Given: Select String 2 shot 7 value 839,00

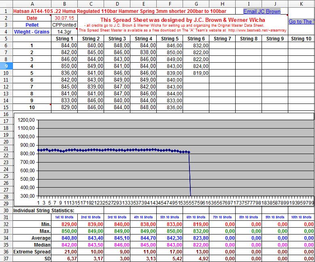Looking at the screenshot, I should [91, 87].
